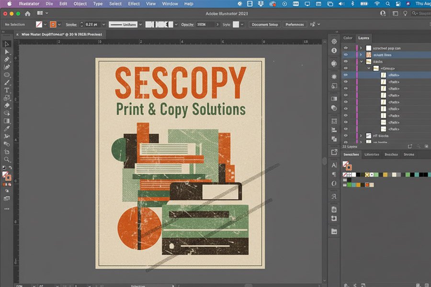The height and width of the screenshot is (287, 431).
Task: Click the stroke weight input field
Action: (x=93, y=24)
